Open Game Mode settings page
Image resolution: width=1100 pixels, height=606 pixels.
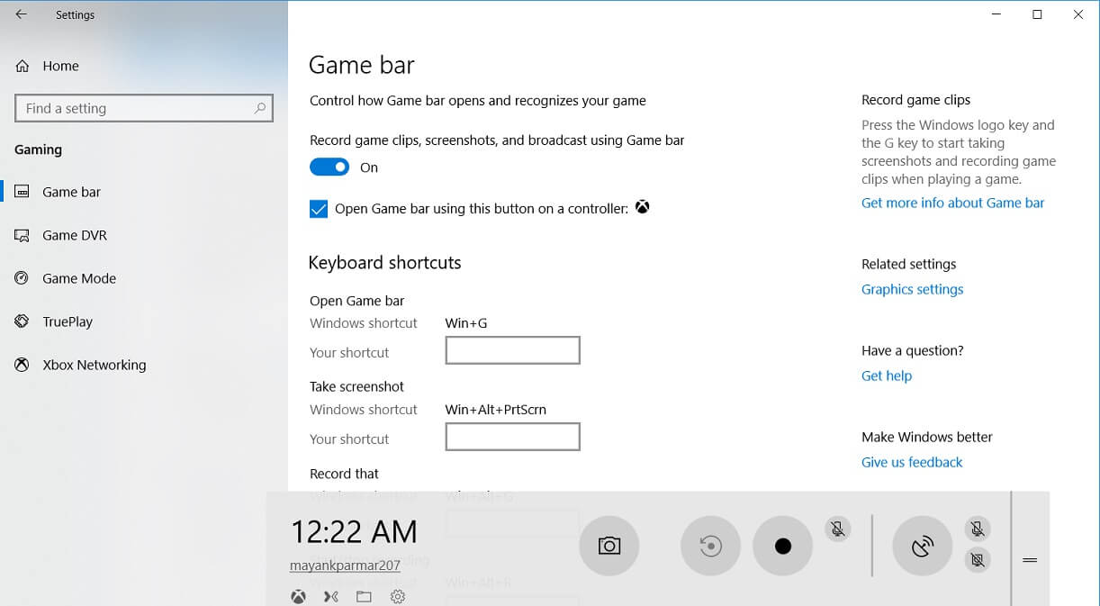pos(144,278)
